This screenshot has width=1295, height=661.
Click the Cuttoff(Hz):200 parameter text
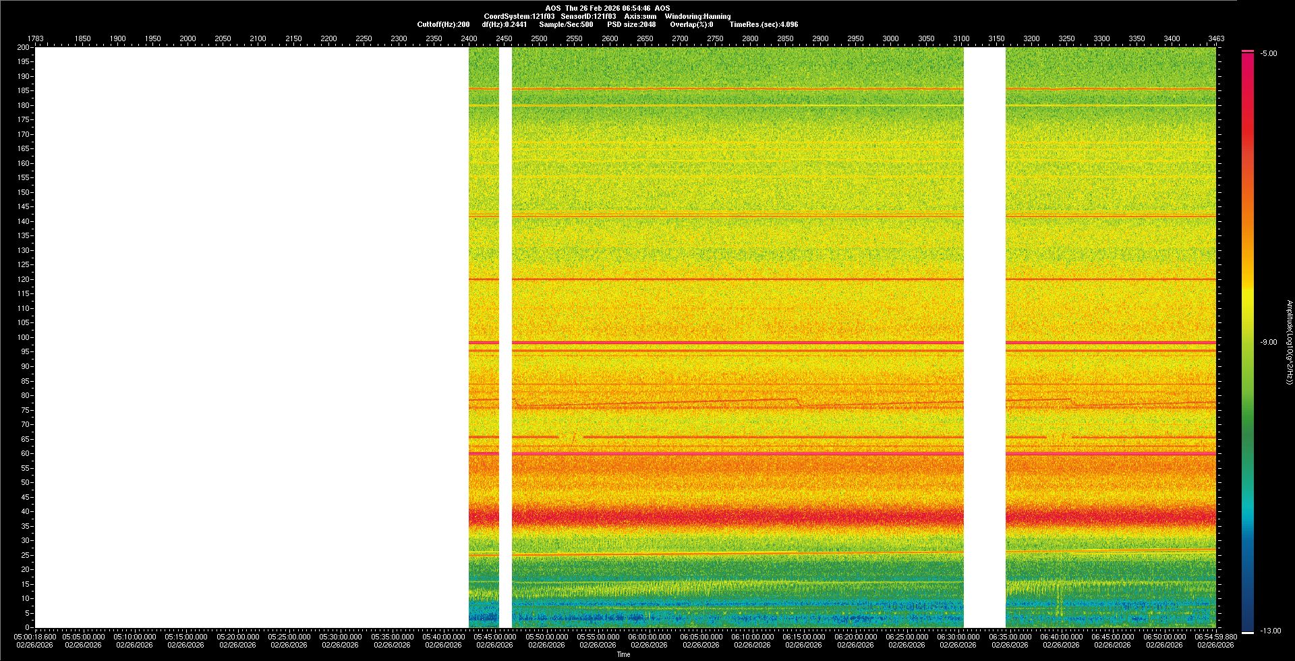pyautogui.click(x=443, y=24)
